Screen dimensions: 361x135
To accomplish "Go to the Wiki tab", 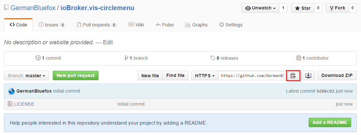I will 136,25.
